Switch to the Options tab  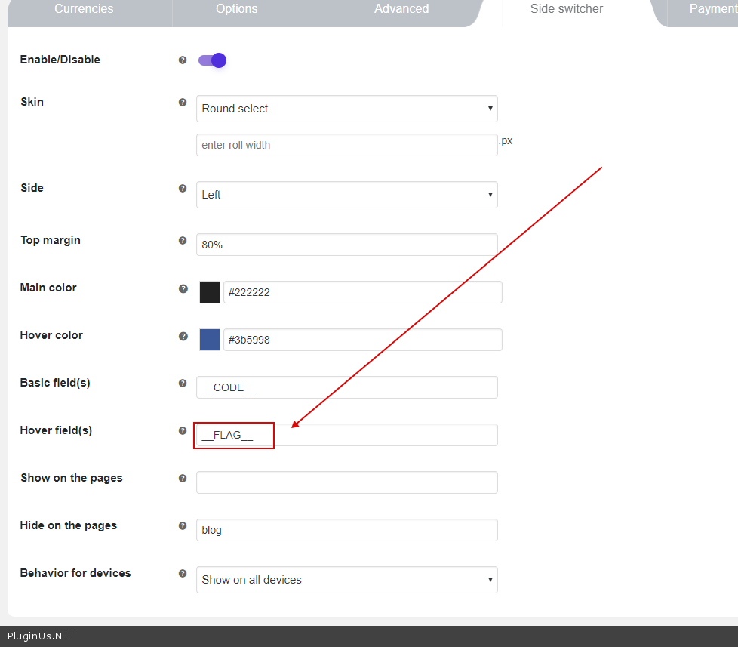[236, 9]
